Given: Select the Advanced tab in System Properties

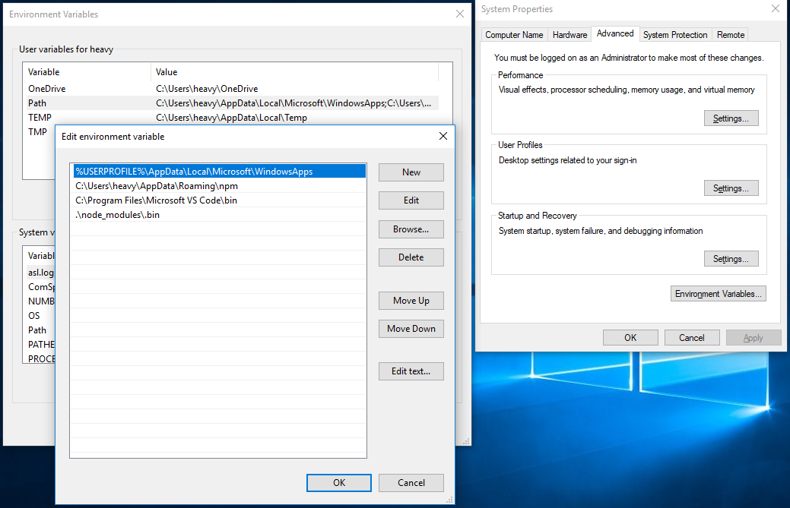Looking at the screenshot, I should [x=615, y=33].
